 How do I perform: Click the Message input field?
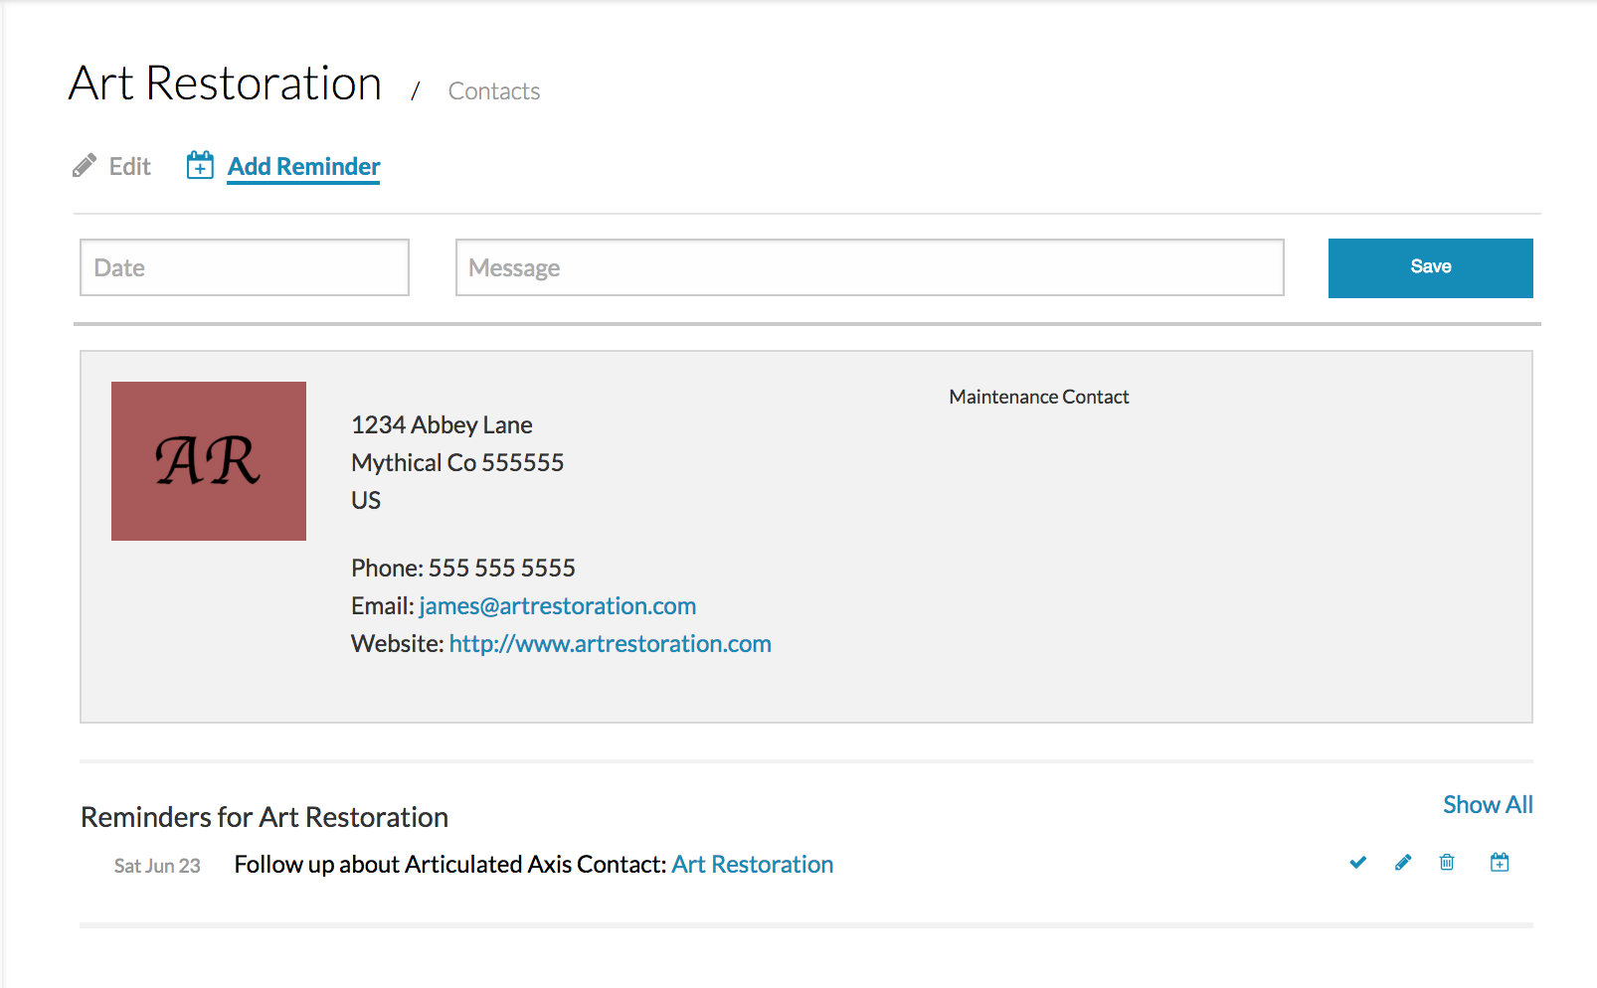tap(869, 266)
